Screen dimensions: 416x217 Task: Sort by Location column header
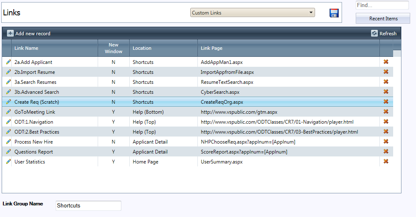click(x=142, y=48)
